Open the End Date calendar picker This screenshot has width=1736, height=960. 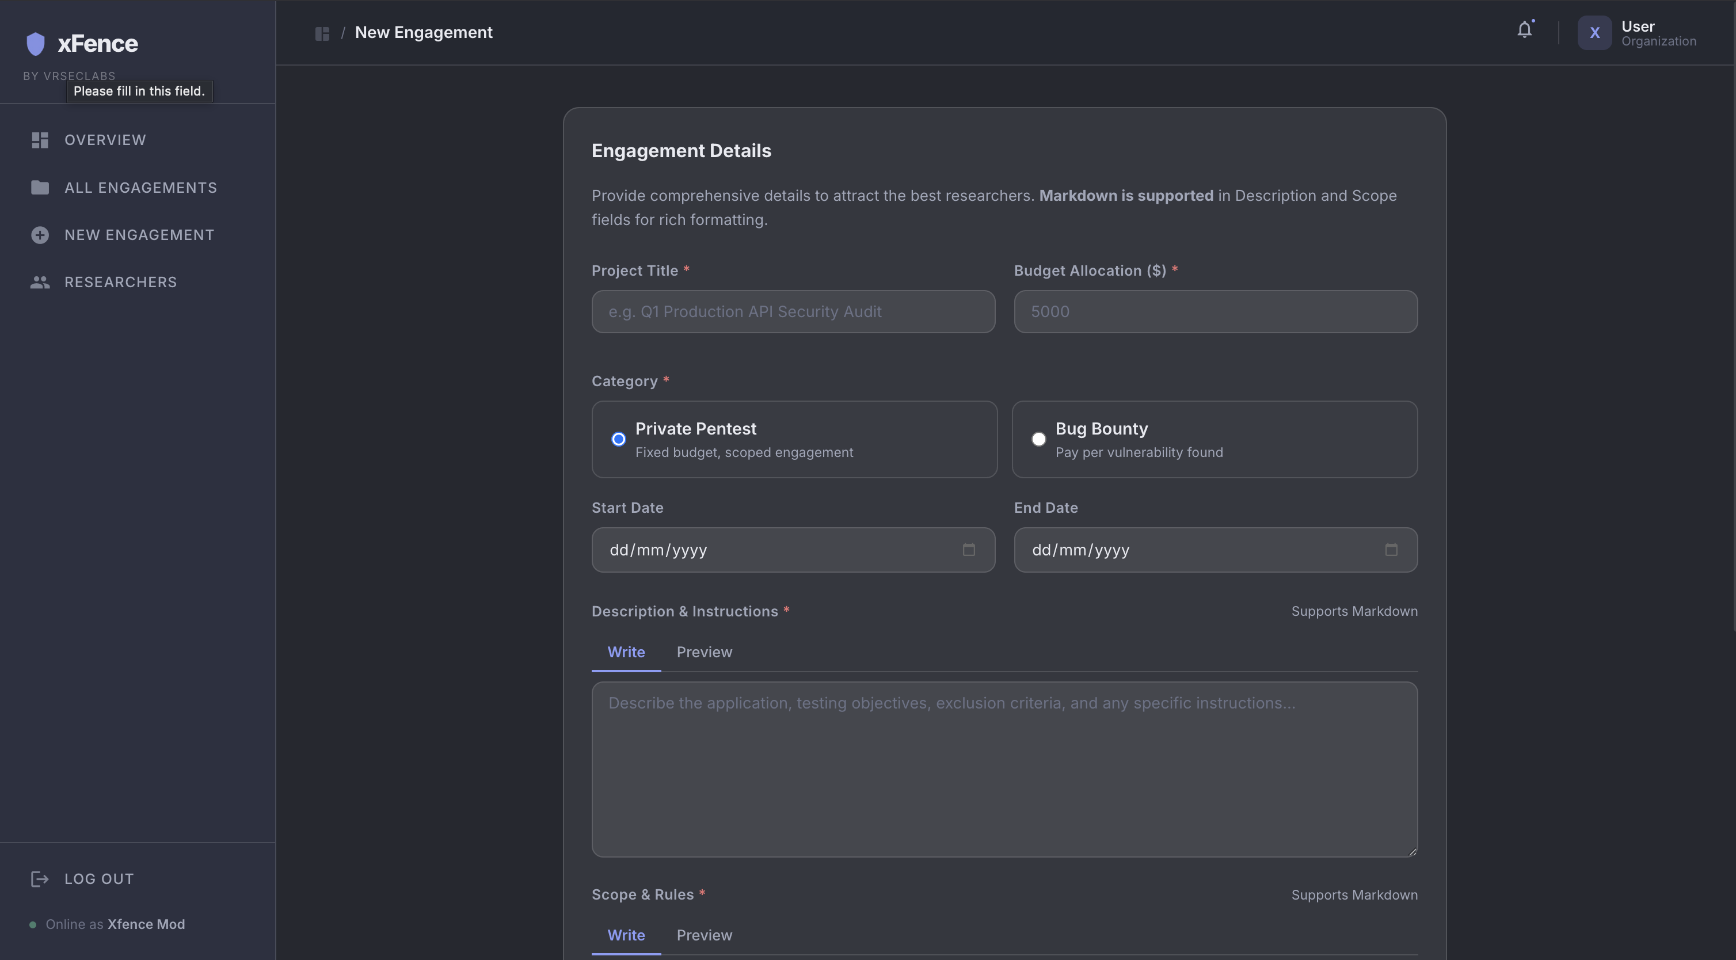point(1391,550)
